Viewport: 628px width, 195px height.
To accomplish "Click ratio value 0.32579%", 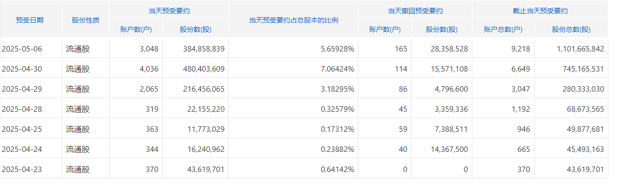I will (337, 109).
